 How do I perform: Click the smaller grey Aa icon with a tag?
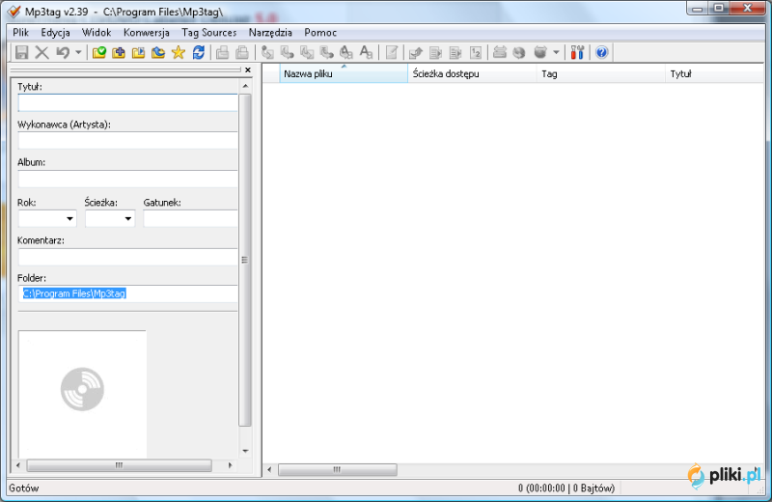(x=346, y=52)
